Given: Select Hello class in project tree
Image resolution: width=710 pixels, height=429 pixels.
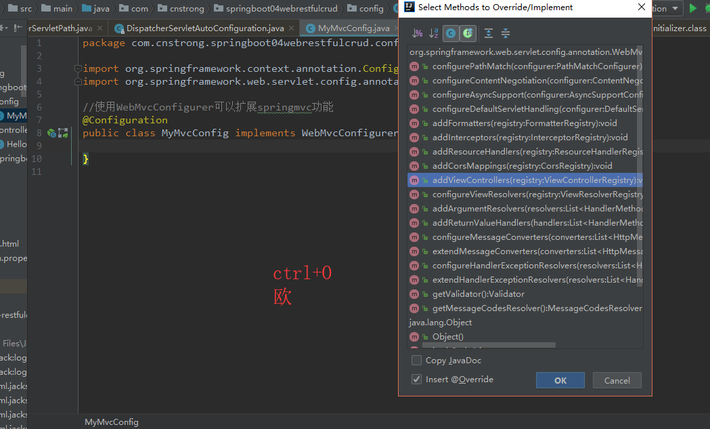Looking at the screenshot, I should tap(14, 144).
